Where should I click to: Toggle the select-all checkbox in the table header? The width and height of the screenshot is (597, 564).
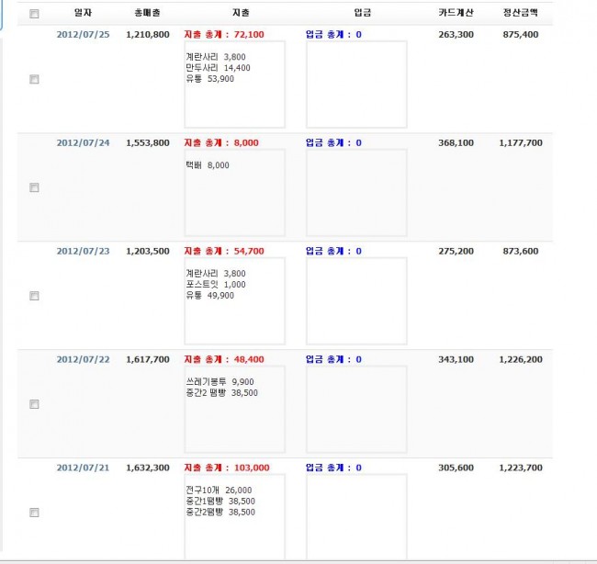[35, 14]
